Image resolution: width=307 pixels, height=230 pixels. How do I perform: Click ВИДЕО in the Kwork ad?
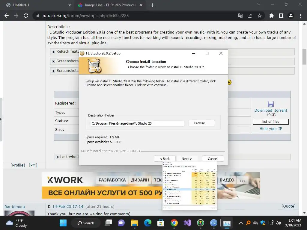pyautogui.click(x=227, y=180)
